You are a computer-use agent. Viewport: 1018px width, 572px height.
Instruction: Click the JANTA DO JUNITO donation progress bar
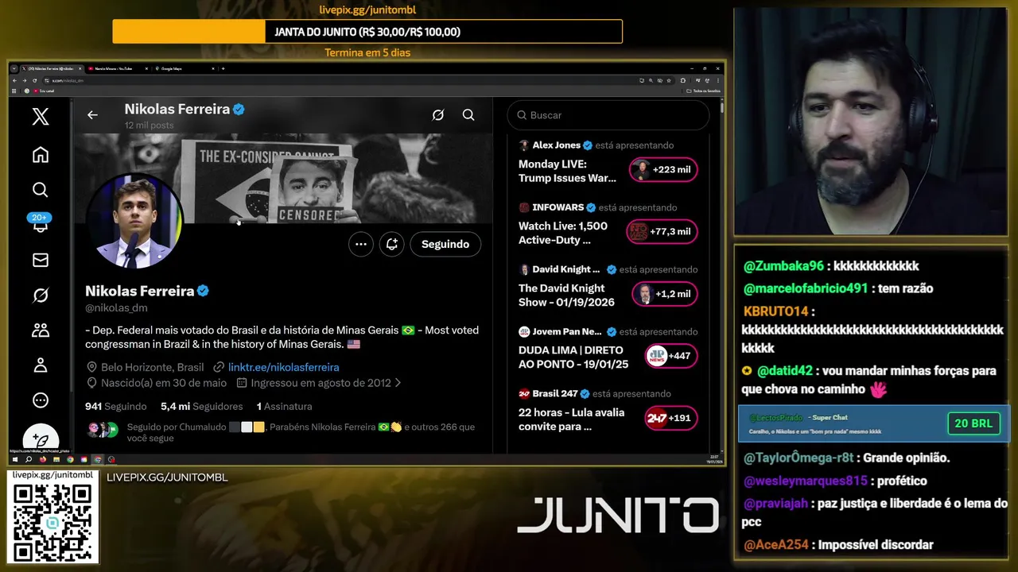point(367,32)
